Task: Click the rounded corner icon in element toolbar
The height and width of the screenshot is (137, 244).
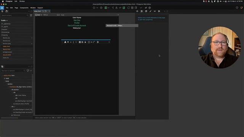Action: coord(94,42)
